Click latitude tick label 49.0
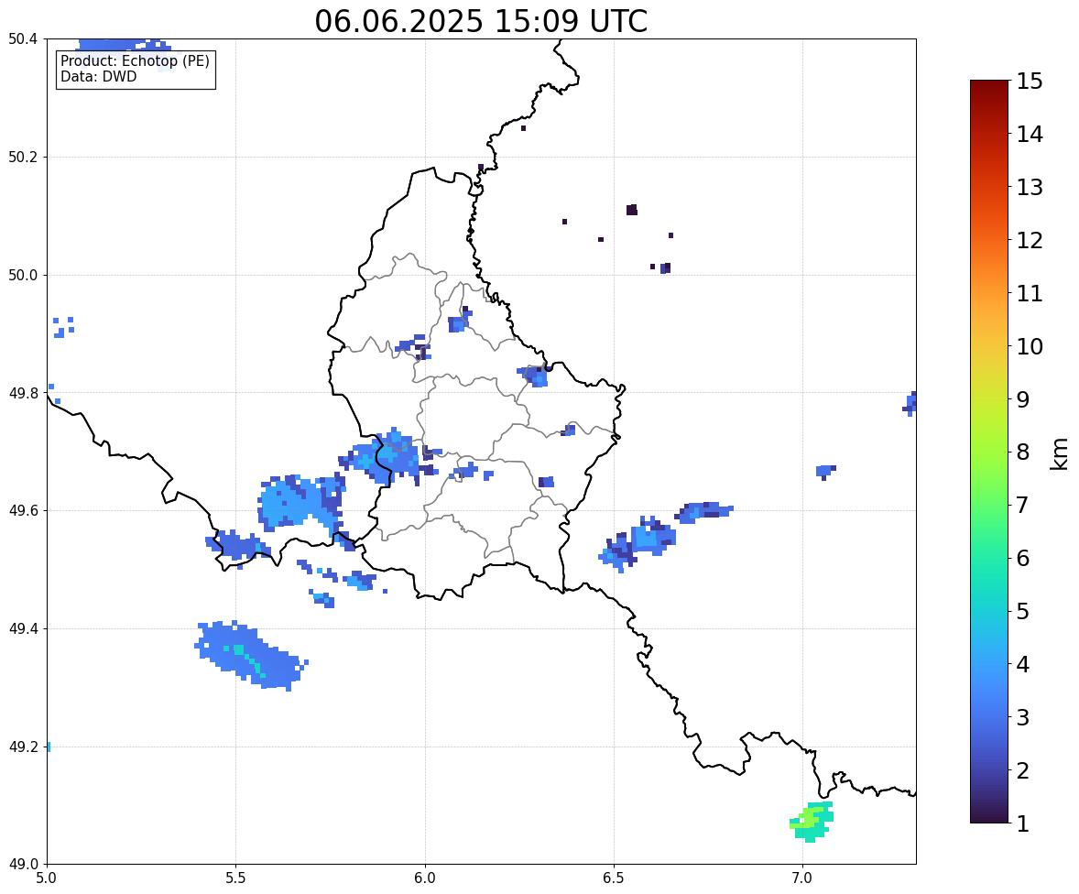The image size is (1079, 894). [22, 865]
